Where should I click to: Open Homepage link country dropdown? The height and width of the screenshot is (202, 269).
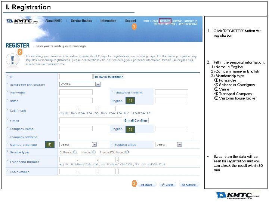coord(80,84)
